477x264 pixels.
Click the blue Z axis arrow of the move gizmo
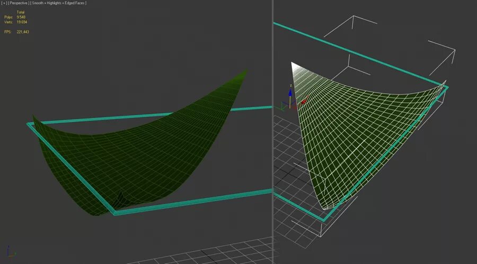pos(290,94)
